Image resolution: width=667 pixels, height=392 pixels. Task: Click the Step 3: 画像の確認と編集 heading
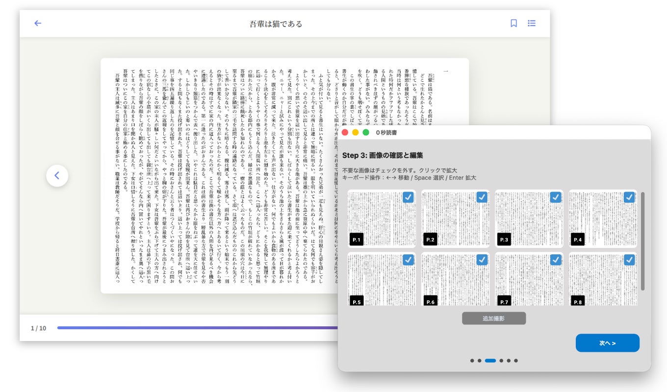coord(383,155)
